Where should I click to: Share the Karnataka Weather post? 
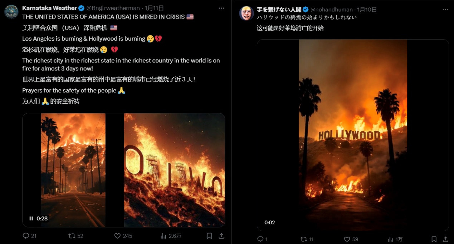point(221,236)
